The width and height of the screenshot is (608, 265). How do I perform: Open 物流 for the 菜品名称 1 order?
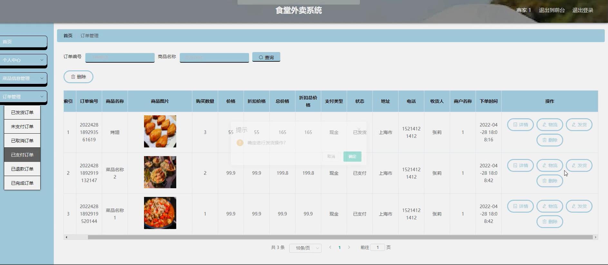550,206
